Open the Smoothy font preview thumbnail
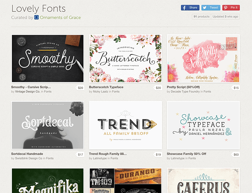 pos(47,58)
